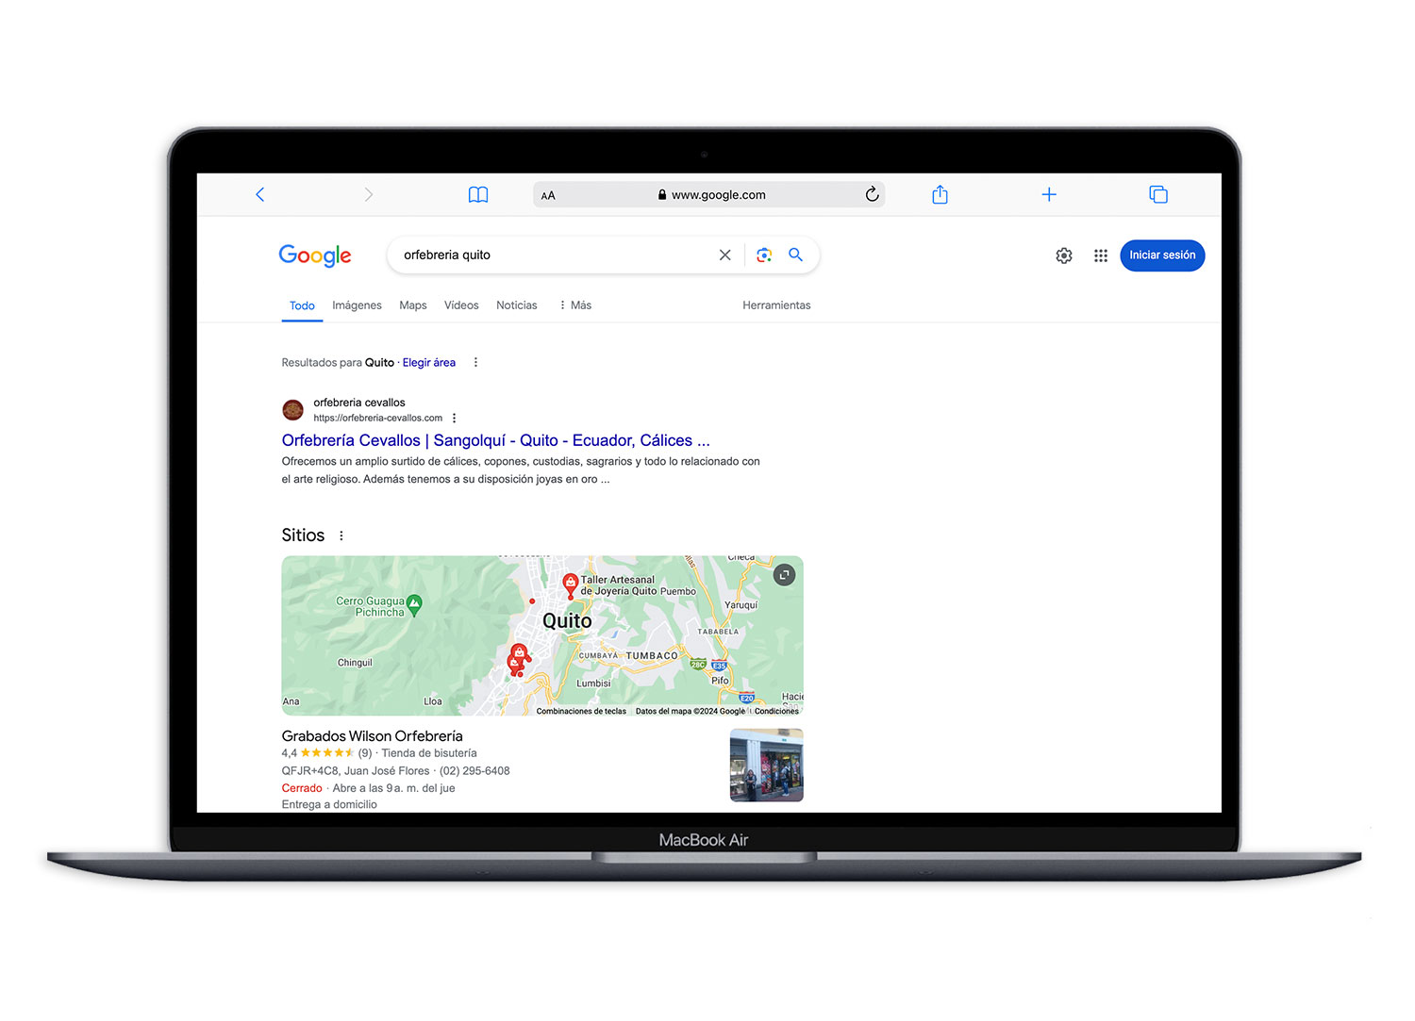
Task: Click the Grabados Wilson storefront photo thumbnail
Action: point(767,765)
